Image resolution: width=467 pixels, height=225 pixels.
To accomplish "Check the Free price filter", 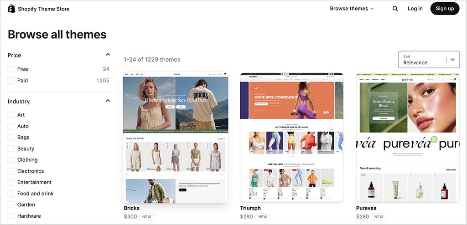I will [11, 69].
